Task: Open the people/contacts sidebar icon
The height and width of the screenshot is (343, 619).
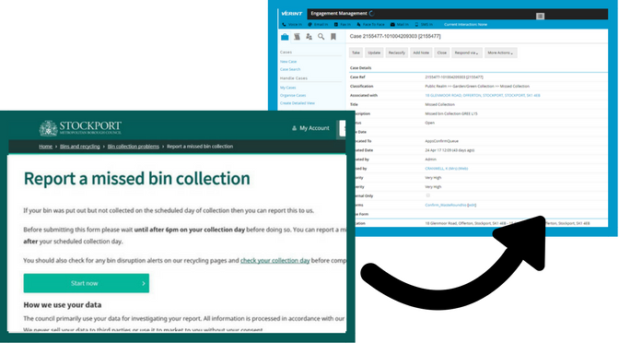Action: (x=309, y=37)
